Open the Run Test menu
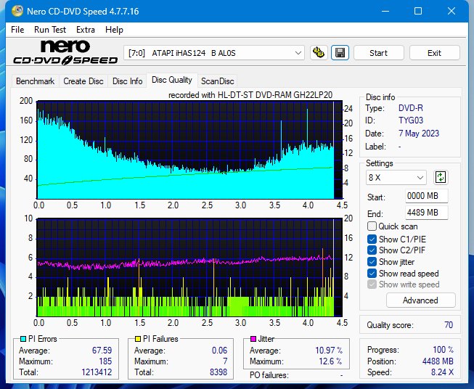Screen dimensions: 474x389 coord(50,30)
